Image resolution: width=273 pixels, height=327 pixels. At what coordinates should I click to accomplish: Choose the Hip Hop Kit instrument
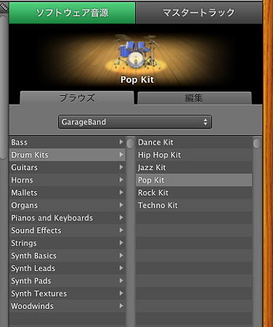click(x=194, y=155)
